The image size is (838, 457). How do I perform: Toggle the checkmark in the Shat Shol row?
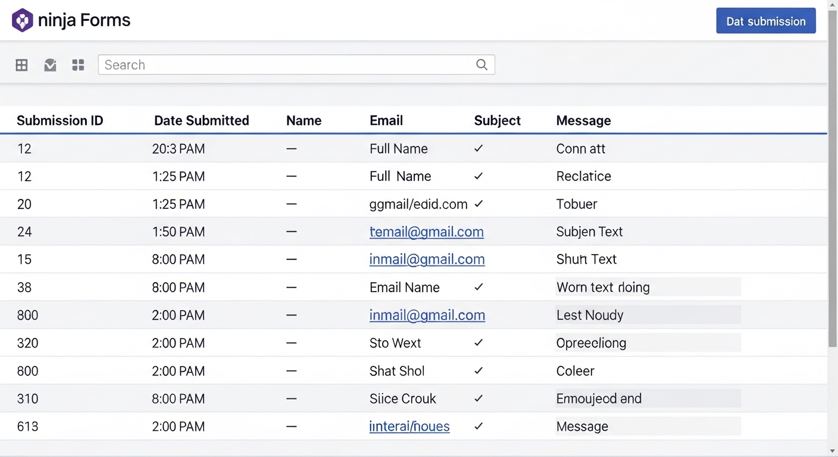479,371
